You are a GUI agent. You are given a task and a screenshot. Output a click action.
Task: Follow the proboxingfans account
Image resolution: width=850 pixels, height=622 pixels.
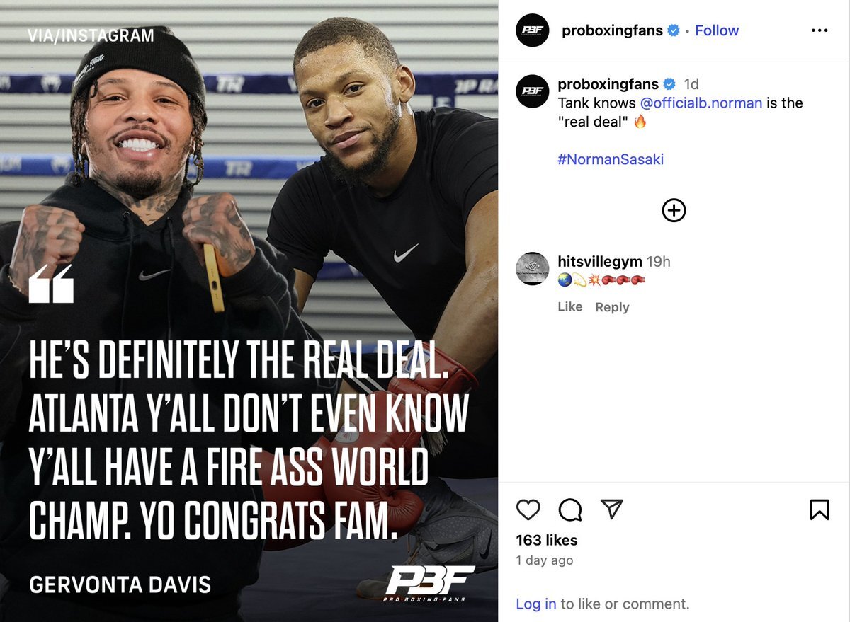(x=717, y=30)
